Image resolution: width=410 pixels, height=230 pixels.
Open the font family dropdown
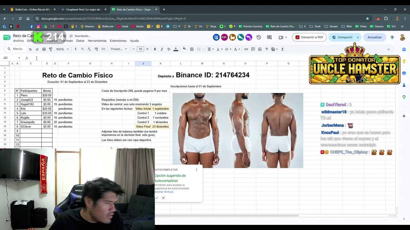[119, 49]
